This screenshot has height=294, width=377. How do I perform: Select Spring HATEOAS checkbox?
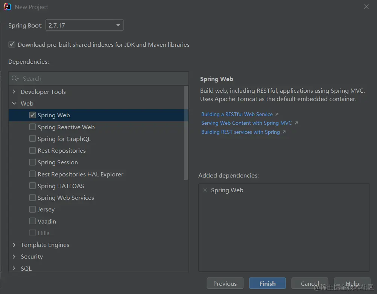(32, 186)
